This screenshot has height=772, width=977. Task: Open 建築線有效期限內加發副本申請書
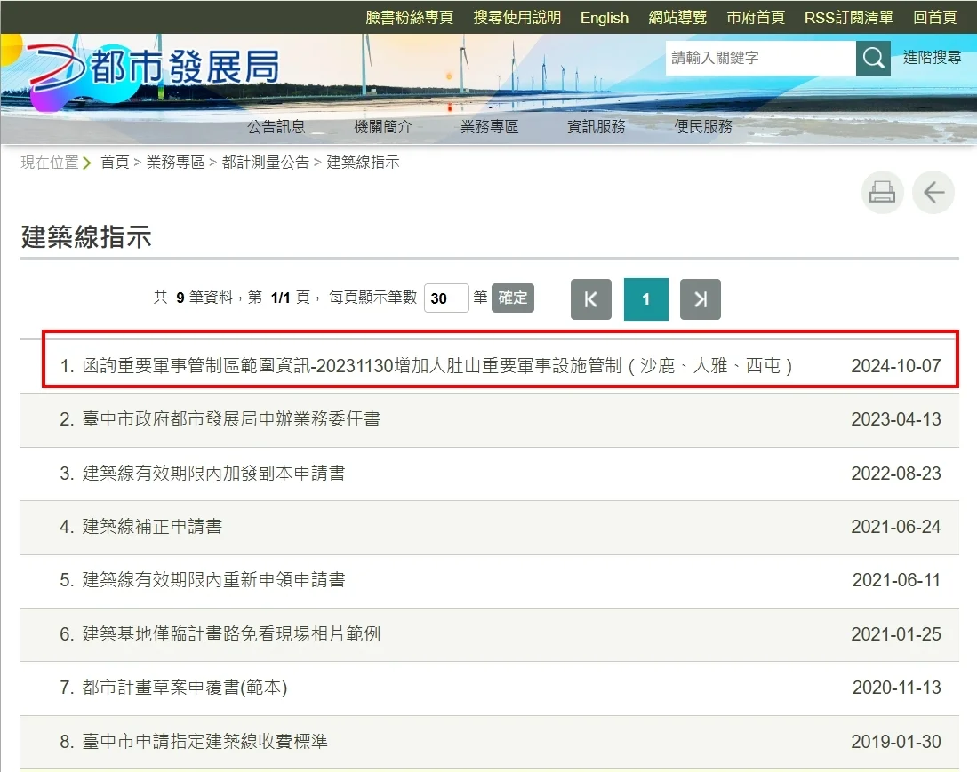coord(213,474)
